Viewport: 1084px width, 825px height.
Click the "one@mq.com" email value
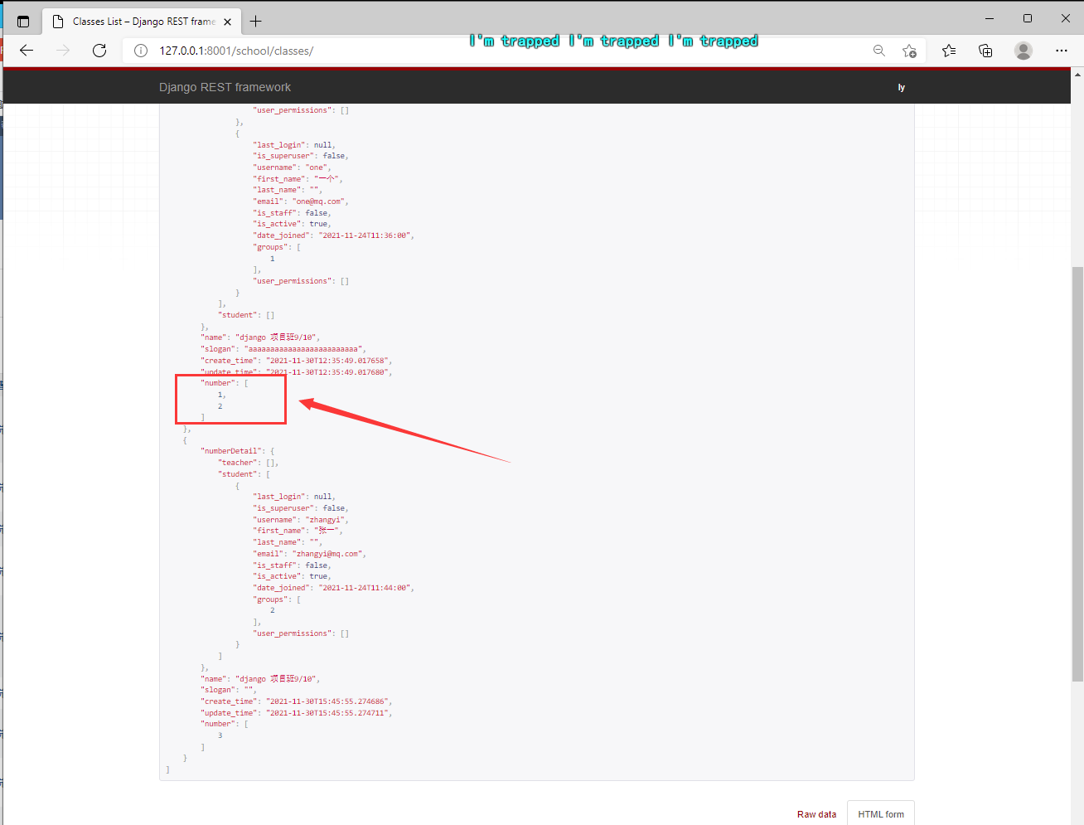tap(318, 201)
